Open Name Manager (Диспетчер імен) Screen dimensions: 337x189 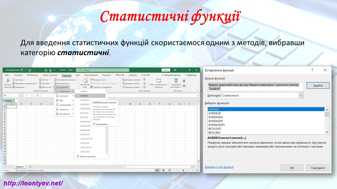click(x=85, y=83)
